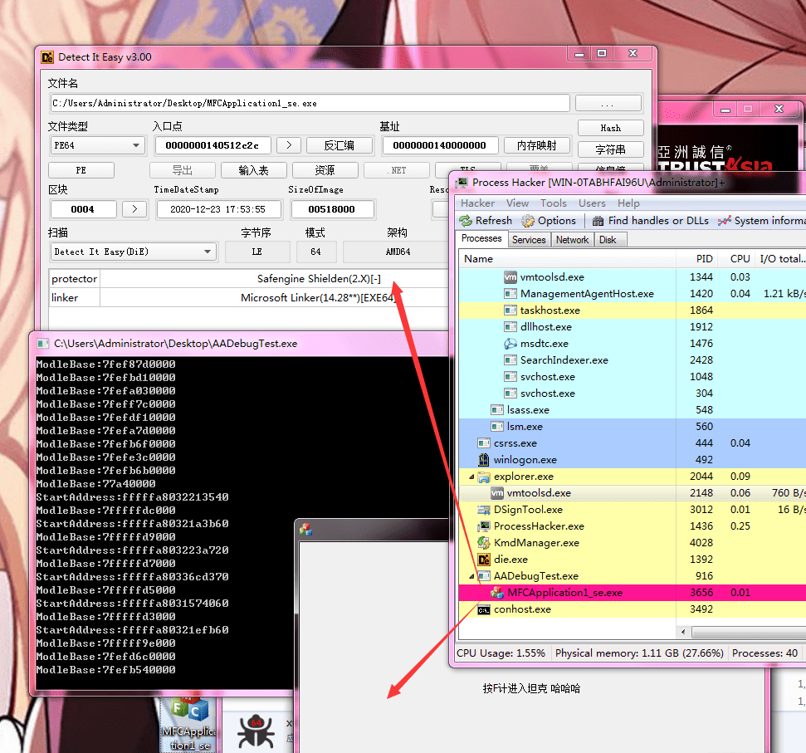Viewport: 806px width, 753px height.
Task: Click the arrow button next to entry point
Action: coord(288,145)
